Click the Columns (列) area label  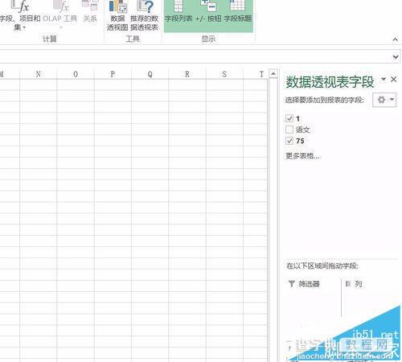359,284
